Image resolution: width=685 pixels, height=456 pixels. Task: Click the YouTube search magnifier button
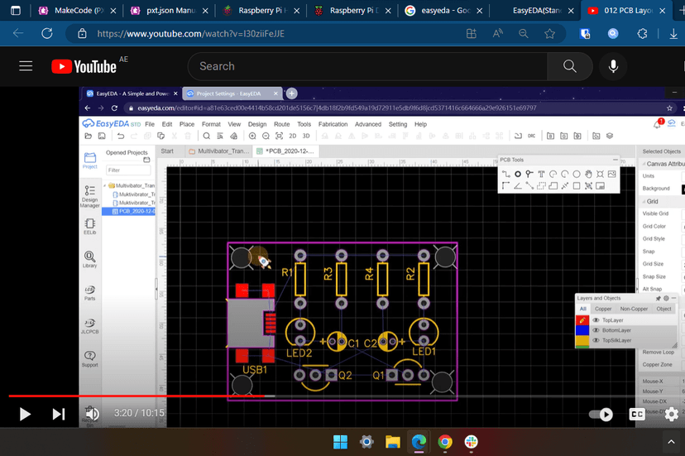(569, 66)
